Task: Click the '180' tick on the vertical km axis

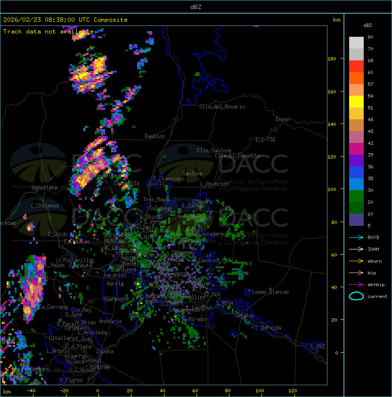Action: [x=332, y=58]
